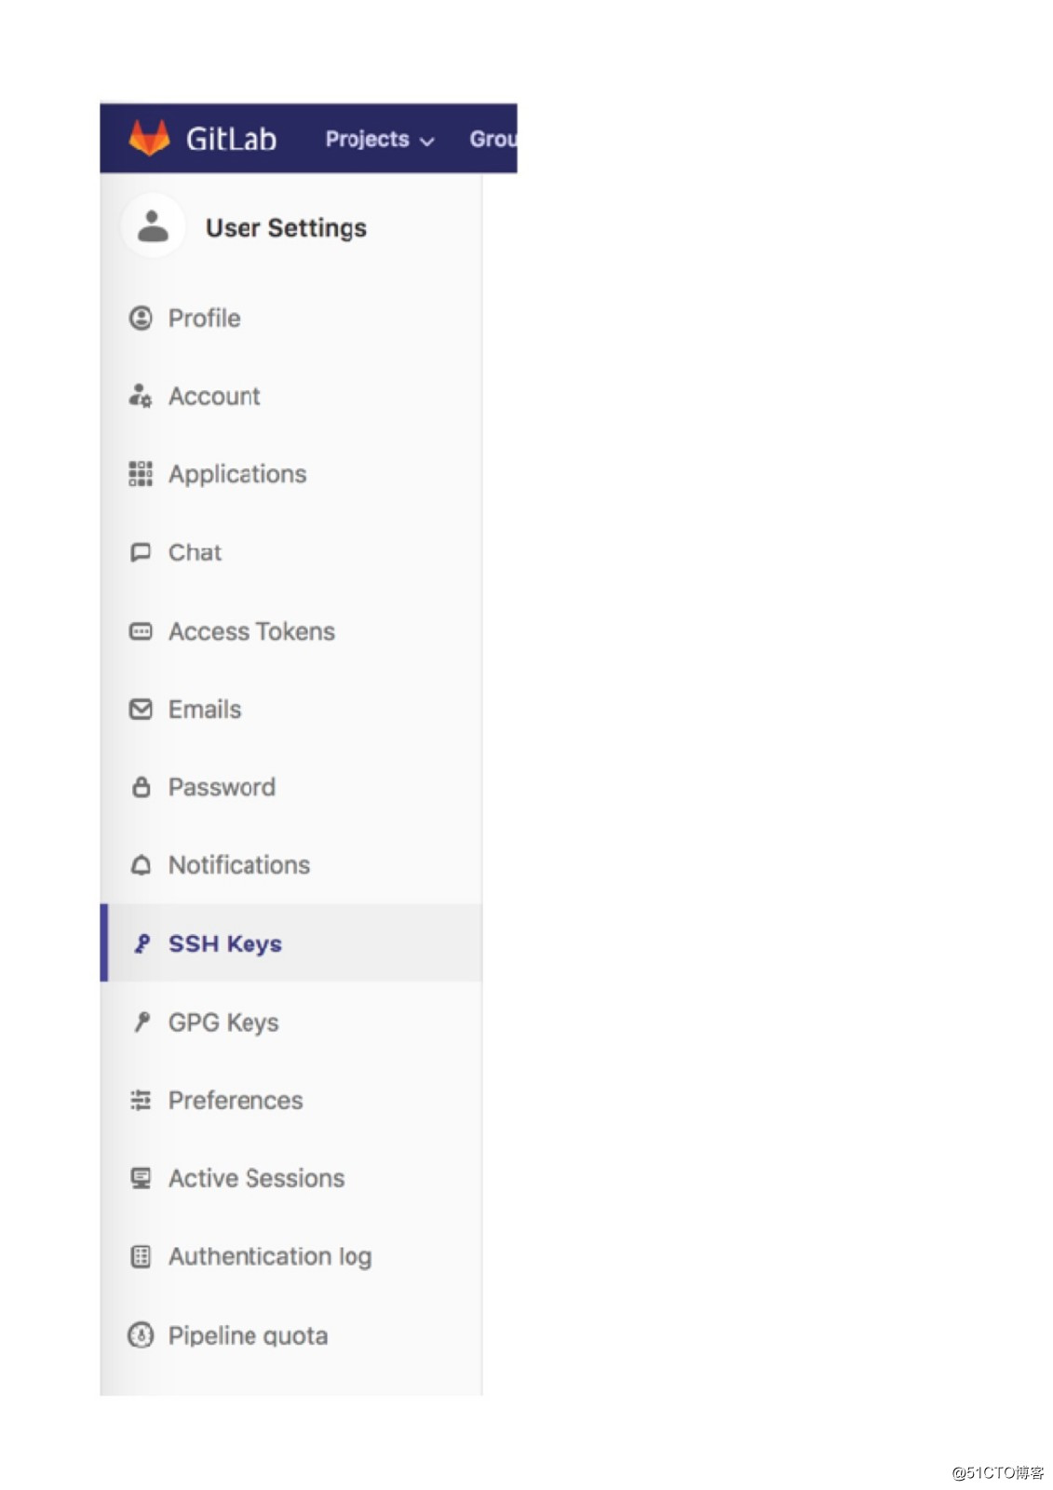This screenshot has height=1490, width=1053.
Task: Click the Applications grid icon
Action: point(141,474)
